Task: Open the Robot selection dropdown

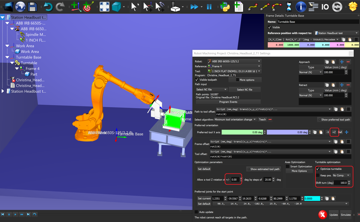Action: pos(235,61)
